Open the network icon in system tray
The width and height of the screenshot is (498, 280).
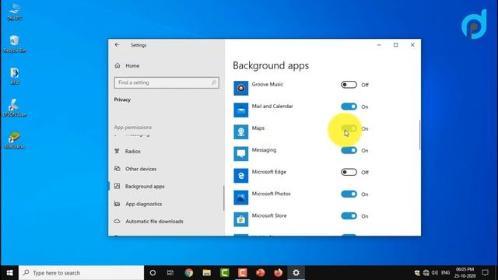pyautogui.click(x=426, y=273)
